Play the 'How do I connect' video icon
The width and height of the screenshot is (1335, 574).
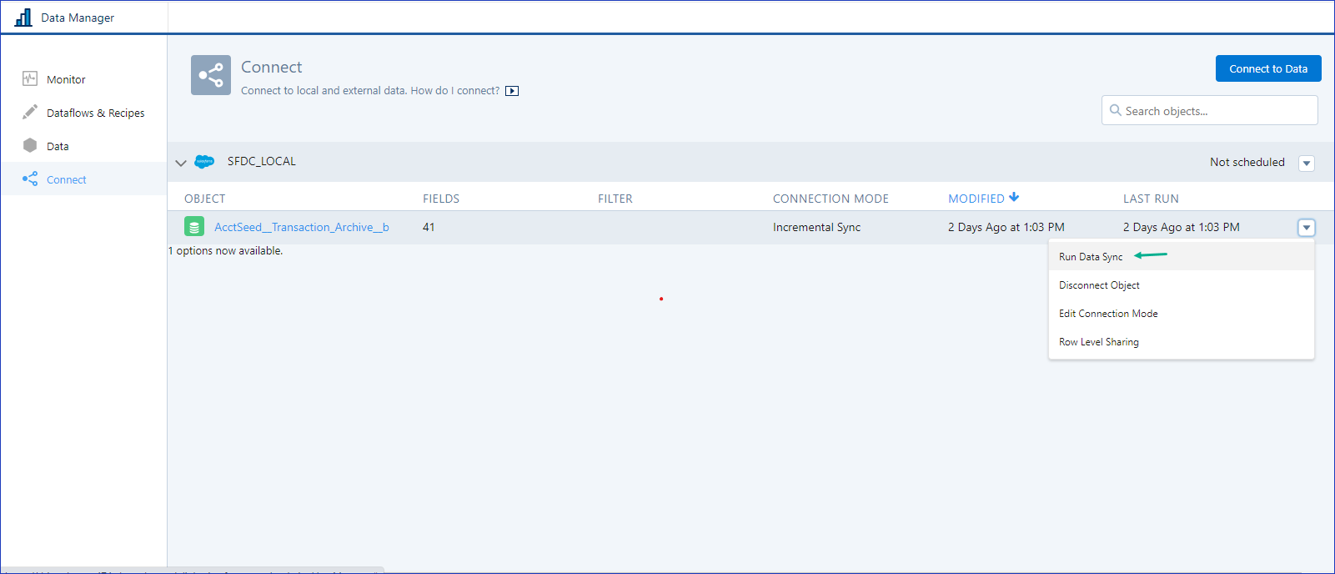pos(512,91)
